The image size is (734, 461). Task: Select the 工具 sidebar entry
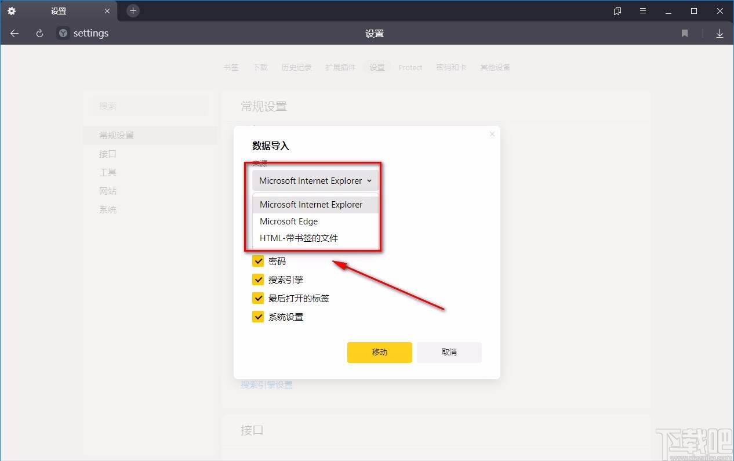pos(107,172)
